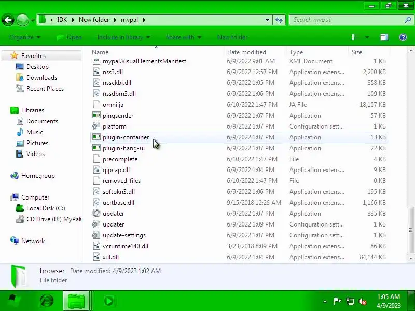Open the Organize menu
Image resolution: width=415 pixels, height=311 pixels.
click(25, 37)
